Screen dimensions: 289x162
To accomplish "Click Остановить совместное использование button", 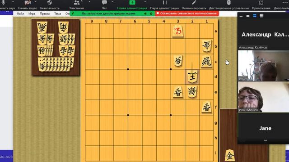I will pyautogui.click(x=186, y=13).
